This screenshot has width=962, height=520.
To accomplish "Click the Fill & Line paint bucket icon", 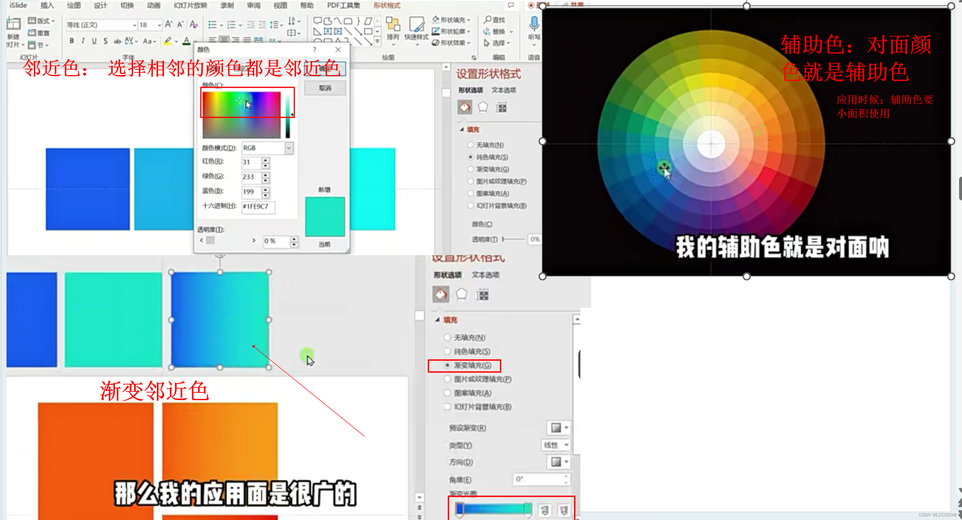I will (464, 108).
